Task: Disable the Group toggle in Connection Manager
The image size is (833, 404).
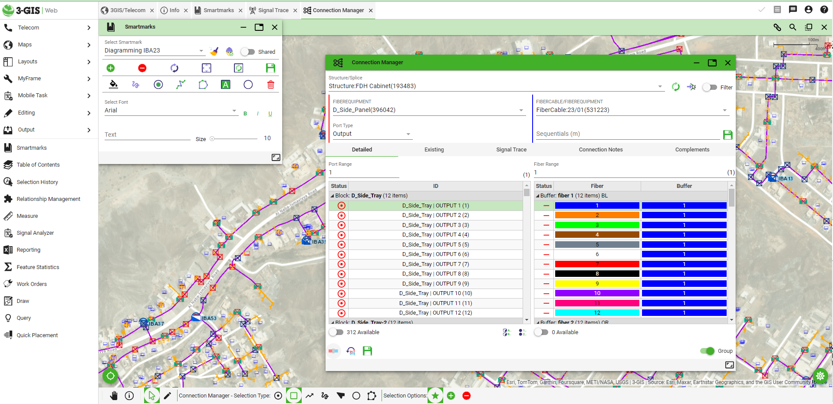Action: [x=707, y=351]
